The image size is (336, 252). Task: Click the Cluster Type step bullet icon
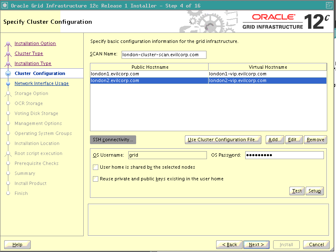pyautogui.click(x=8, y=54)
